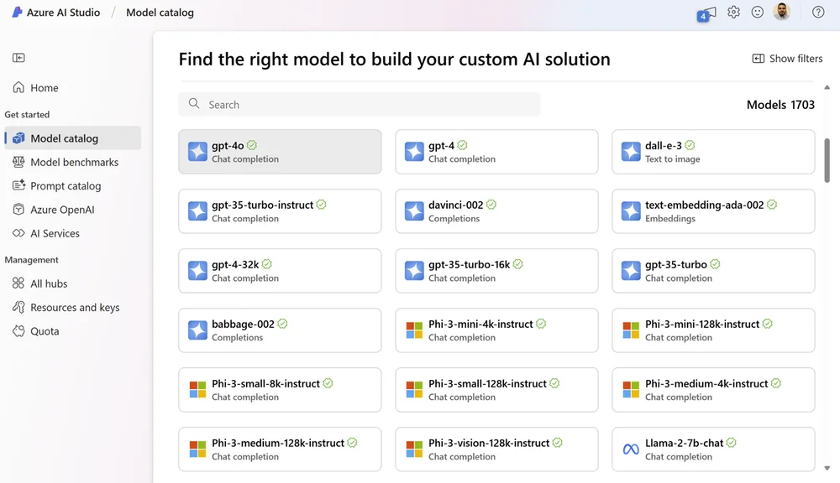This screenshot has height=483, width=840.
Task: Click the dall-e-3 model icon
Action: (631, 152)
